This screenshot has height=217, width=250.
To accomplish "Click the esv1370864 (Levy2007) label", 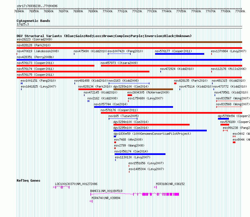I will [229, 51].
